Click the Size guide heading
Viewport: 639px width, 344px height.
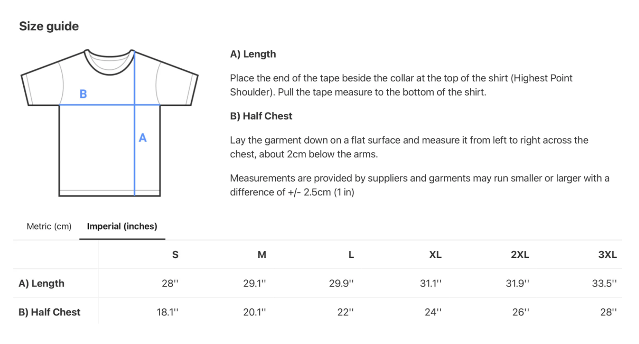click(49, 27)
